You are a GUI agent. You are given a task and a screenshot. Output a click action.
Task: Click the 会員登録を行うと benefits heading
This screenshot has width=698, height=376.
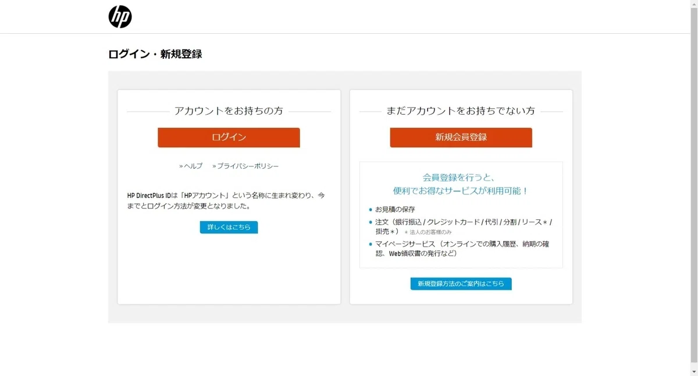coord(461,184)
